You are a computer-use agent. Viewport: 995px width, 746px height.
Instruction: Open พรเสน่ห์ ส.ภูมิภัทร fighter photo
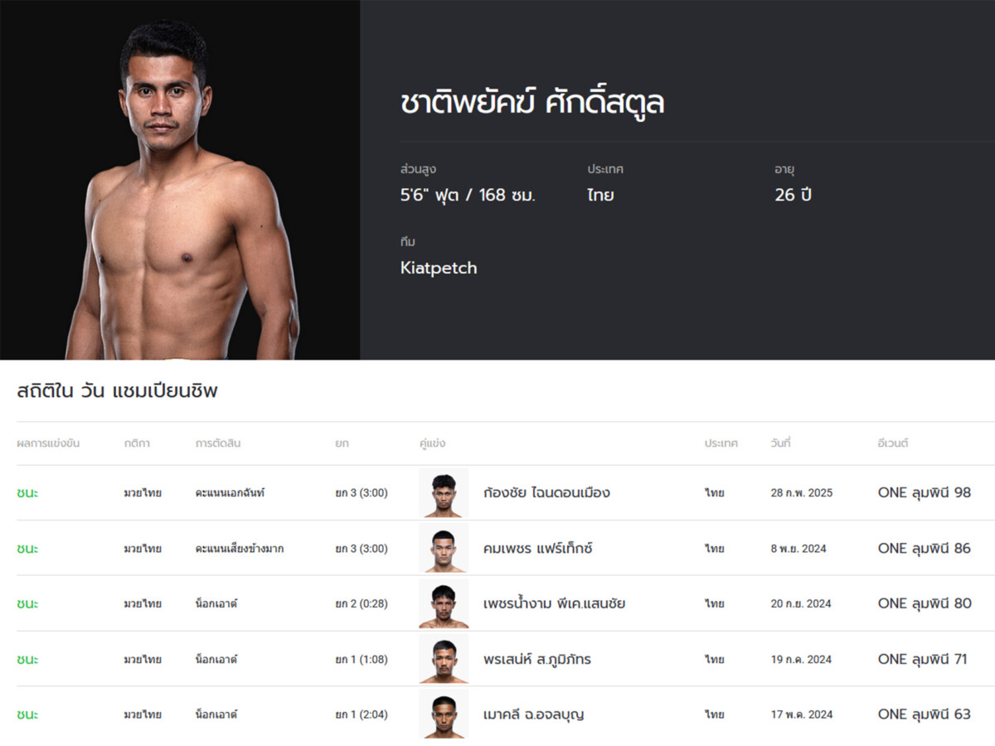444,659
